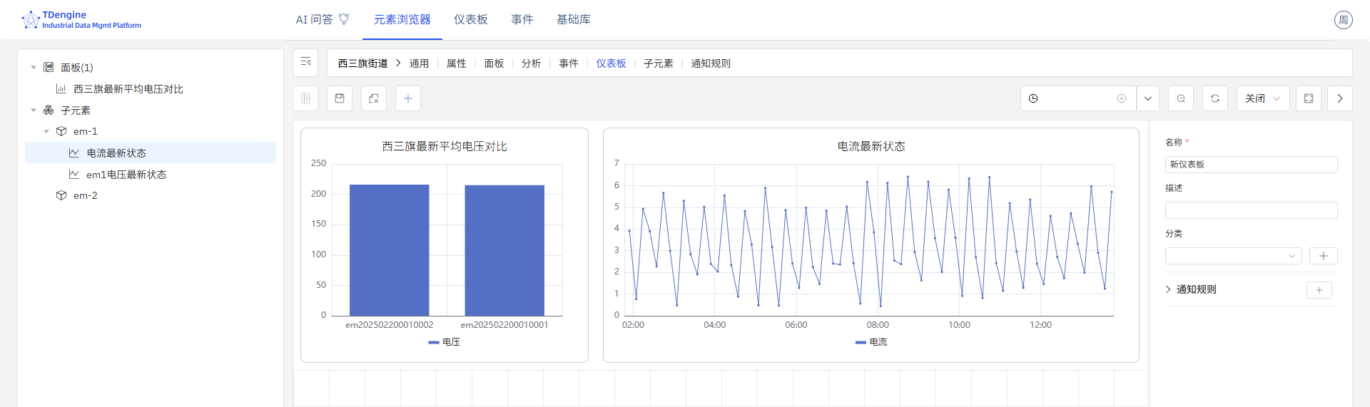The height and width of the screenshot is (407, 1370).
Task: Add a new category with plus button
Action: pos(1323,256)
